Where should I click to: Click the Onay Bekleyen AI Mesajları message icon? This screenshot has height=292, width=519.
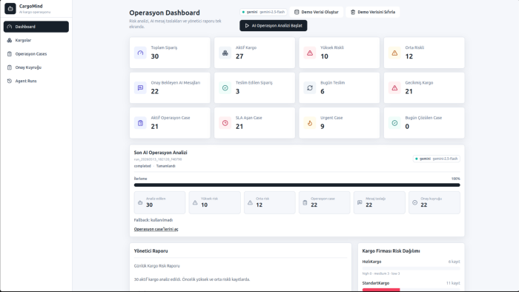140,88
